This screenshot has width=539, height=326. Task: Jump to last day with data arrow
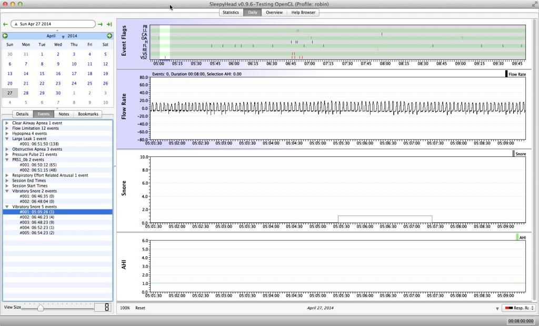(109, 24)
